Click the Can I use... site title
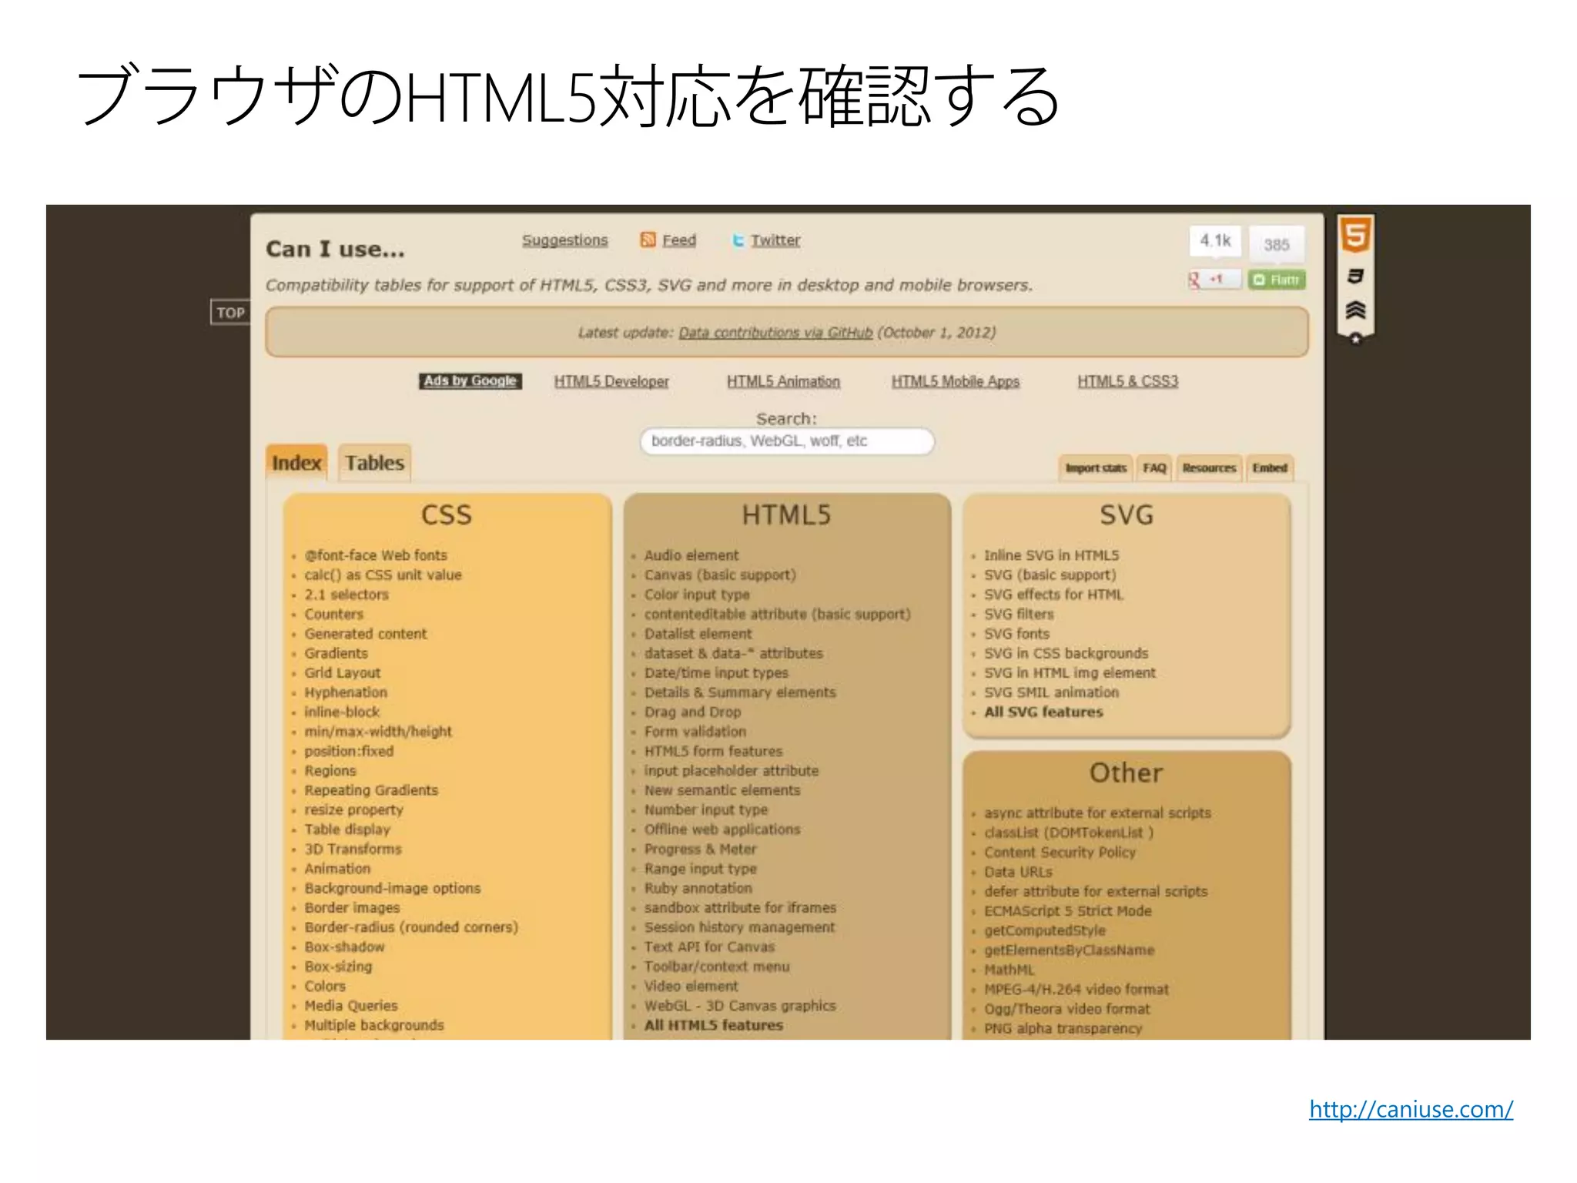This screenshot has height=1183, width=1577. click(335, 249)
